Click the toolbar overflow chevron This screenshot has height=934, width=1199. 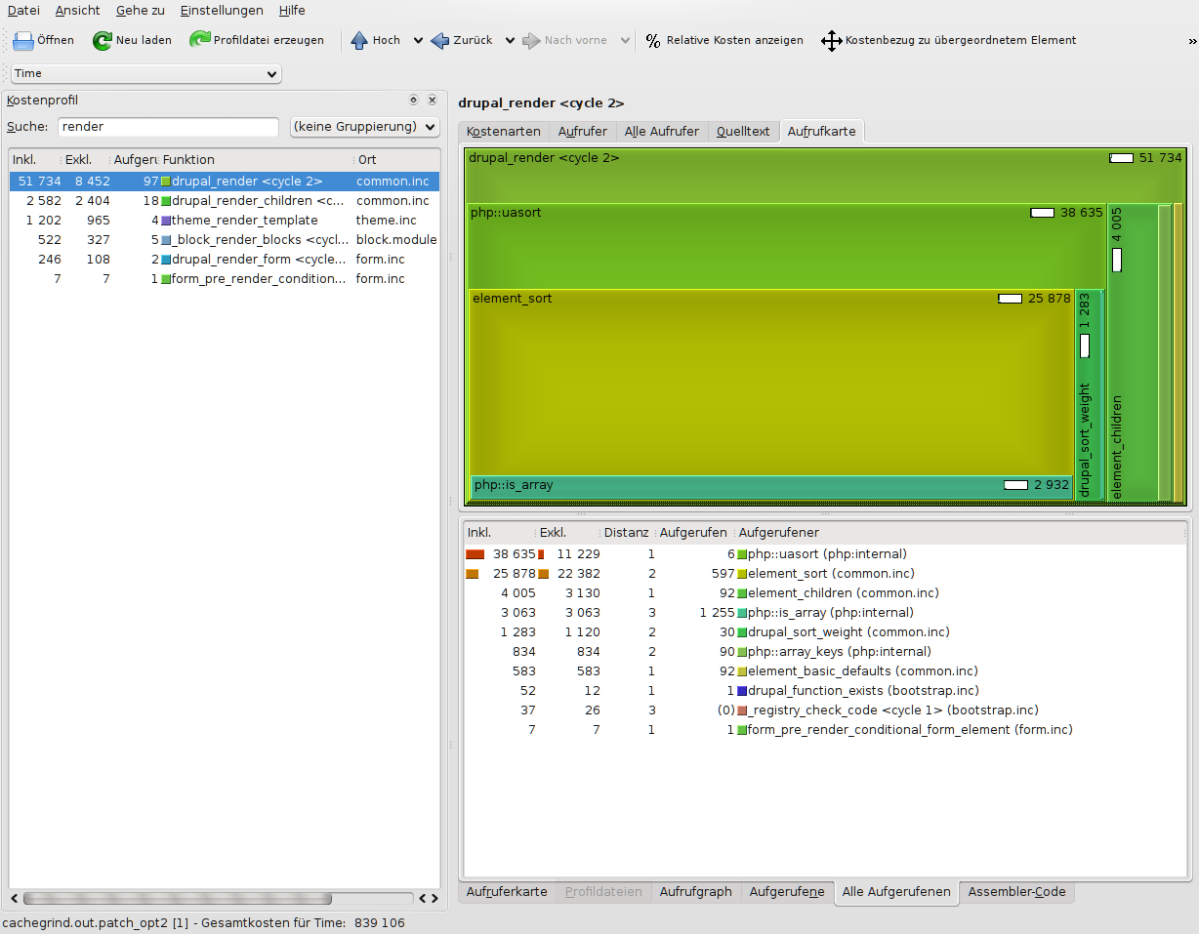tap(1191, 41)
